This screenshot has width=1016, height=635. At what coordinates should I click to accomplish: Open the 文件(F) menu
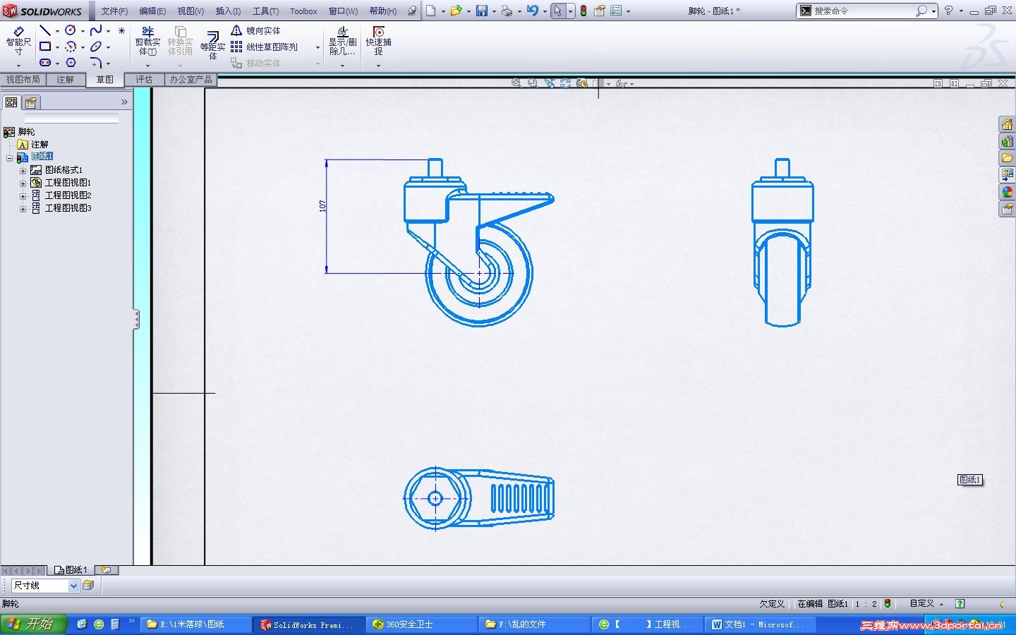point(114,11)
